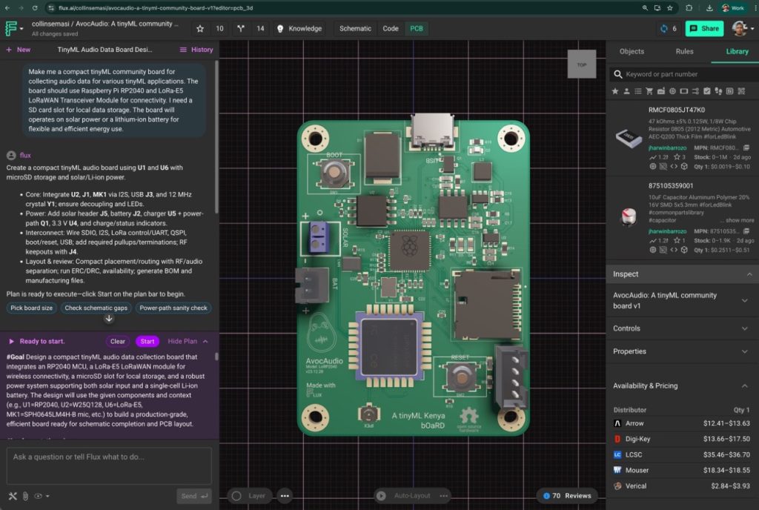
Task: Click the shopping cart library filter
Action: (x=650, y=91)
